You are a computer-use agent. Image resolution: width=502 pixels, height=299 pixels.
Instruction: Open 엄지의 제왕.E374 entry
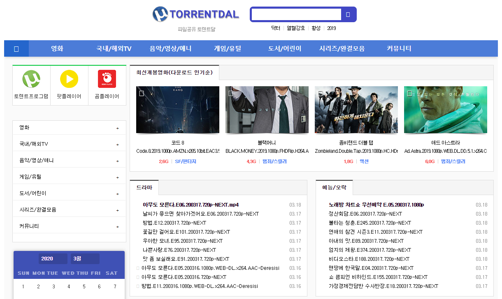tap(370, 250)
